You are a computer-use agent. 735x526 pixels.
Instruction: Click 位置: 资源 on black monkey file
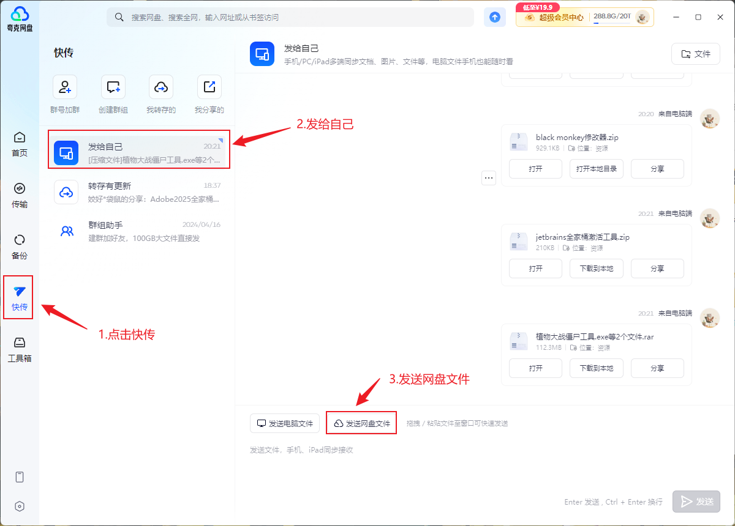click(x=589, y=149)
